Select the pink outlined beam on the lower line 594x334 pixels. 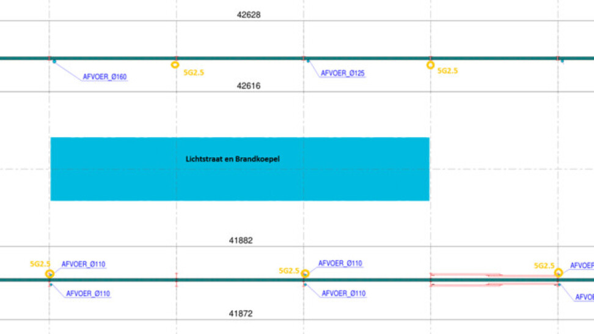pos(494,280)
